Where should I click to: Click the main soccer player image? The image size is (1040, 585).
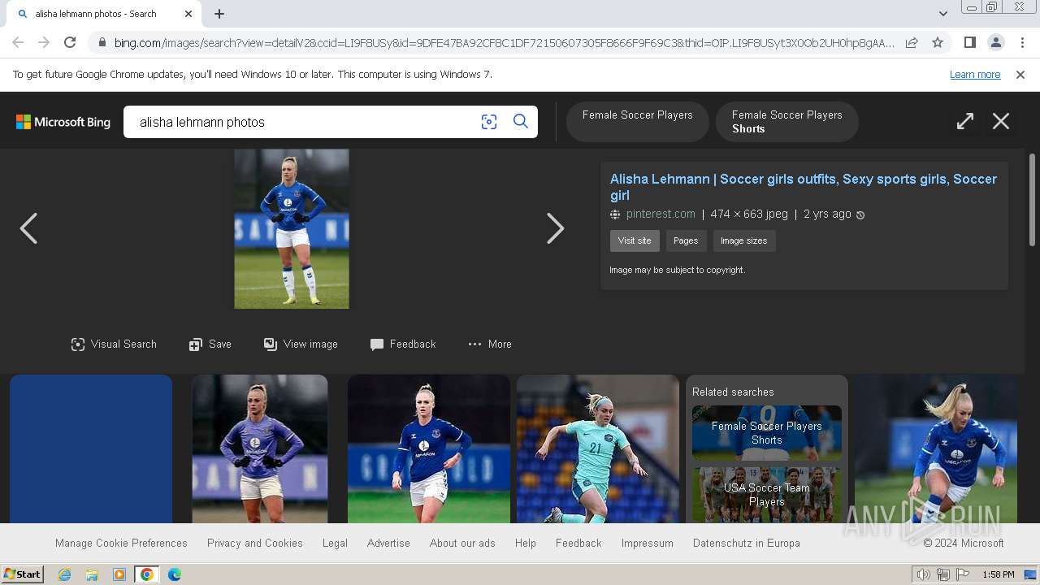point(292,228)
